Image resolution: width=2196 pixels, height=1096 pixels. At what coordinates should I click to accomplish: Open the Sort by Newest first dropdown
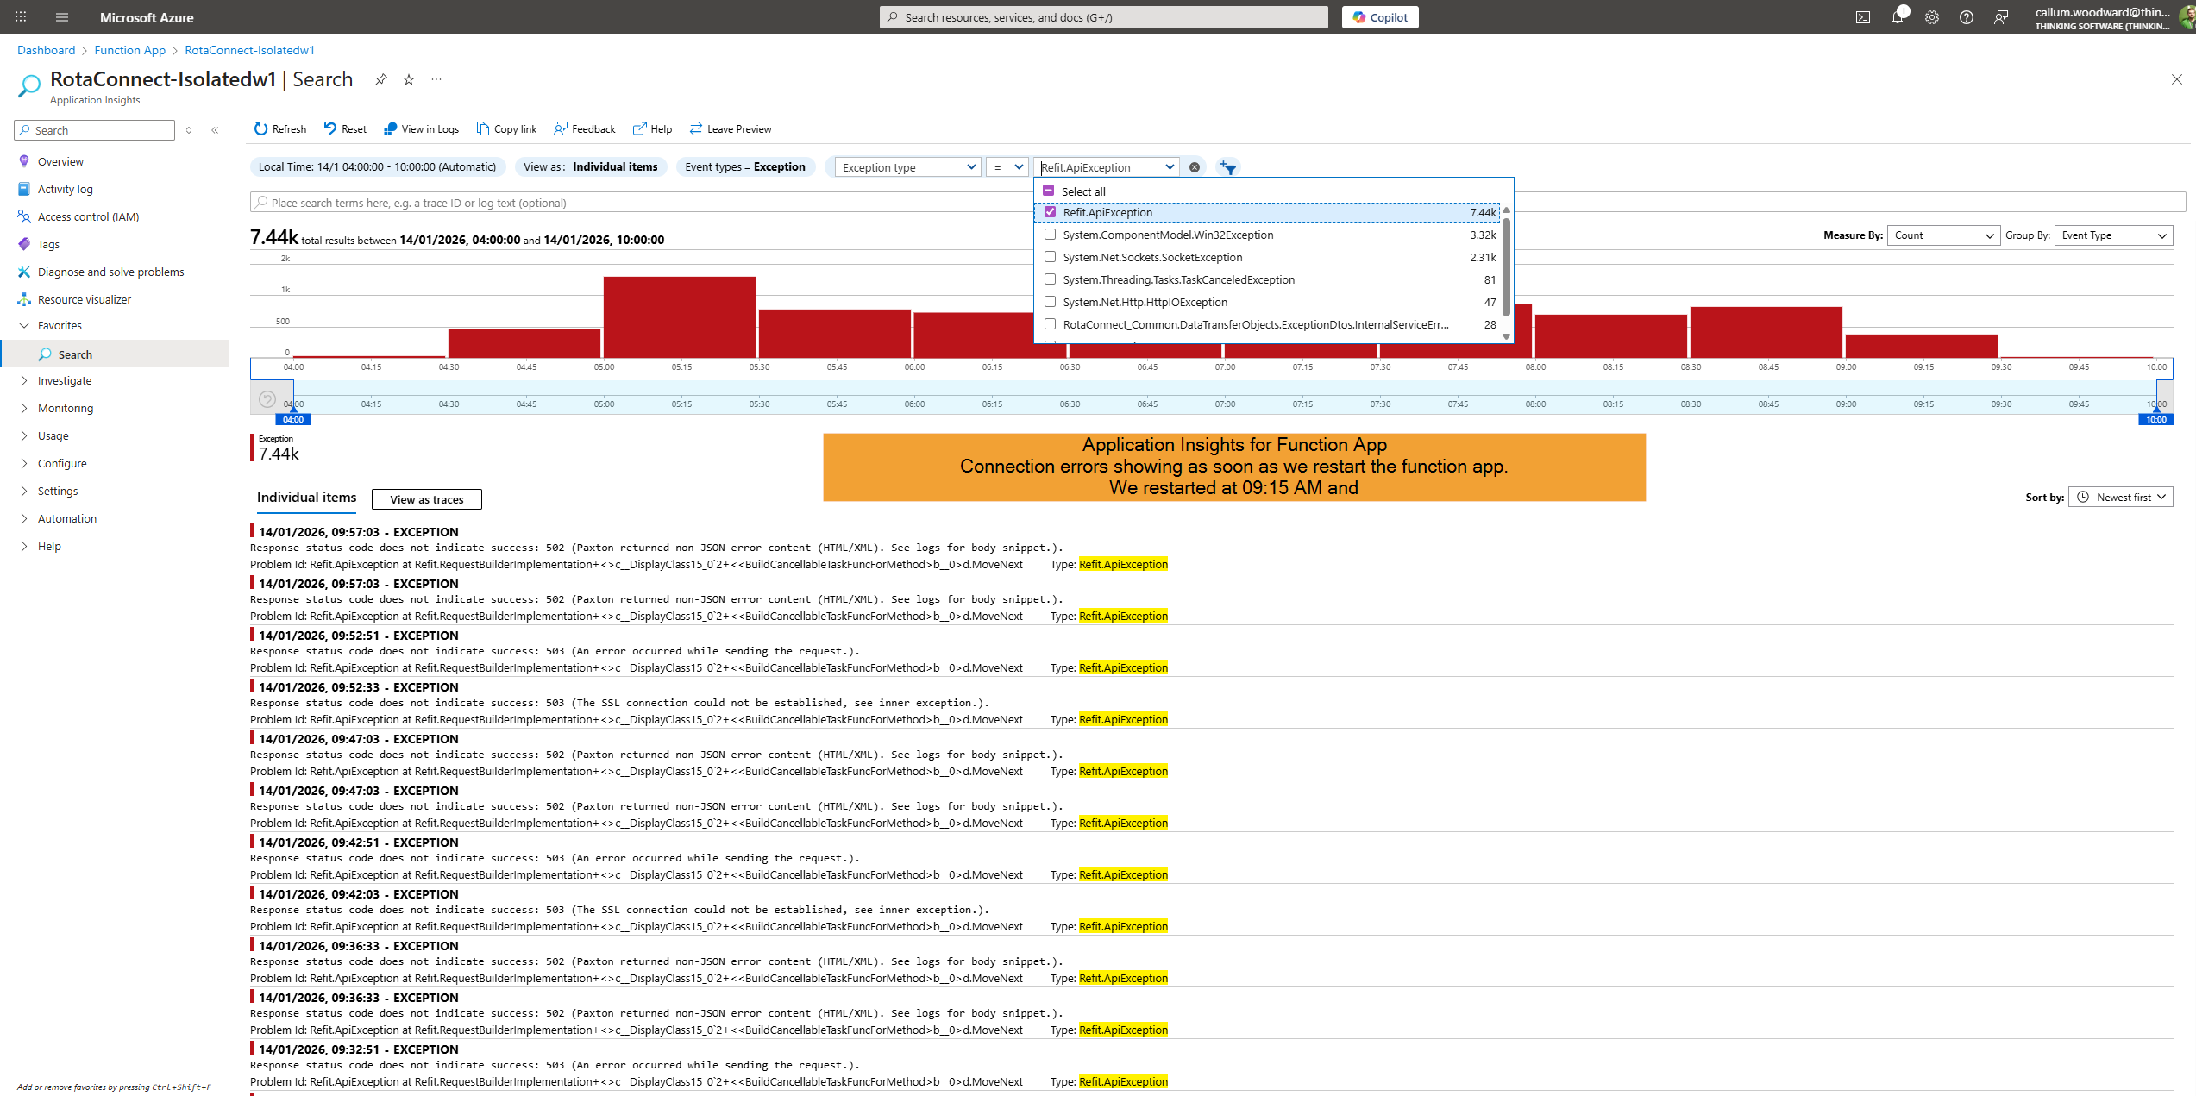tap(2121, 498)
